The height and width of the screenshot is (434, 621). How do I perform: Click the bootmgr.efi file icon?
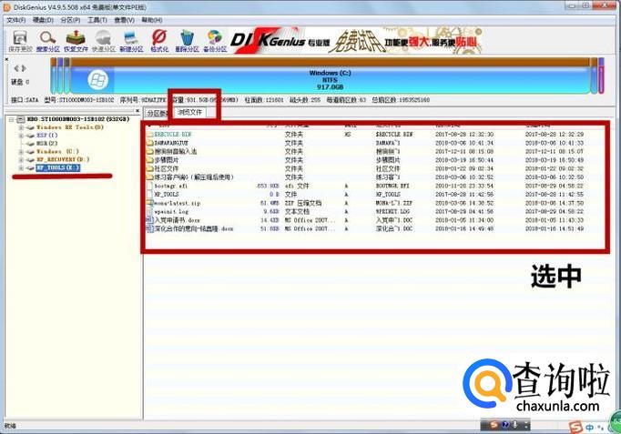(149, 186)
